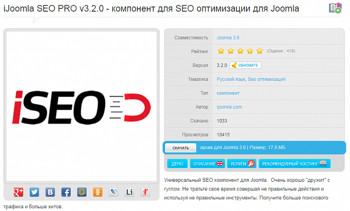This screenshot has width=350, height=211.
Task: Click the archive size text 17.8 МБ
Action: 276,147
